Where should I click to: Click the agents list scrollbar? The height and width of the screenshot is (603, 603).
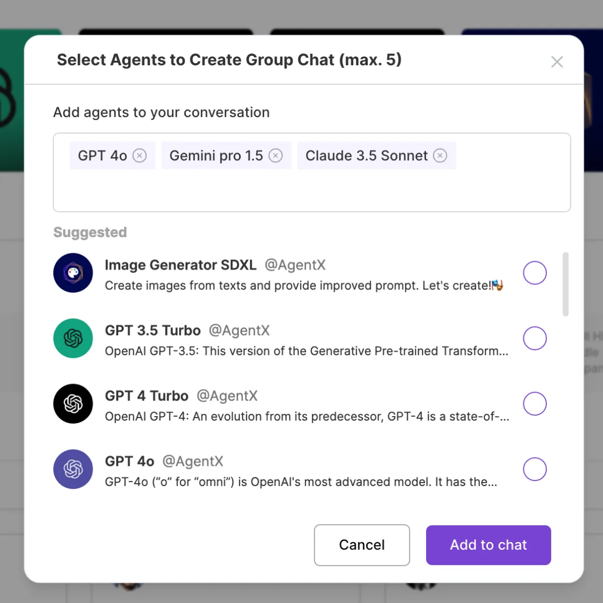(x=565, y=284)
